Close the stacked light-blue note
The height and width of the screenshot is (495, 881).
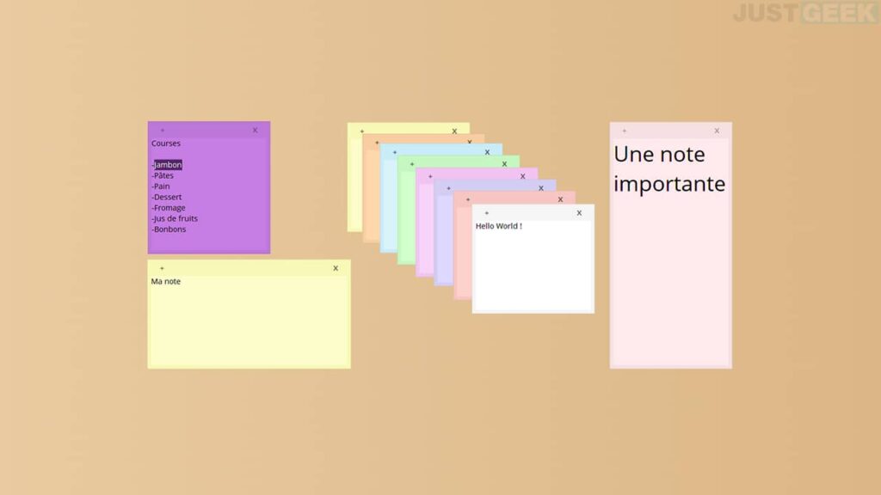(487, 152)
